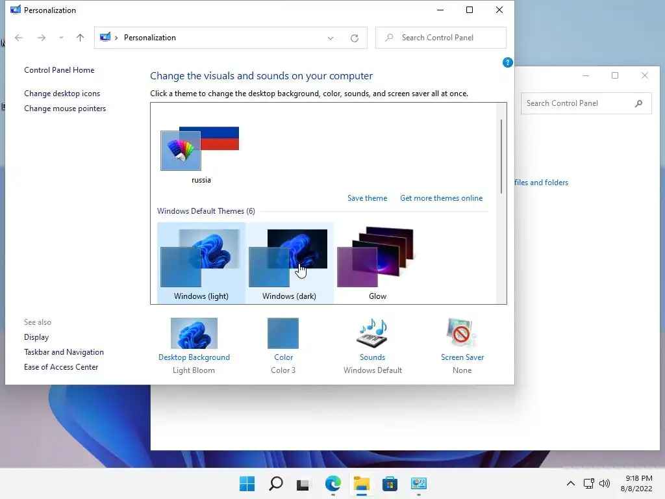Image resolution: width=665 pixels, height=499 pixels.
Task: Go back with the back arrow
Action: click(x=19, y=38)
